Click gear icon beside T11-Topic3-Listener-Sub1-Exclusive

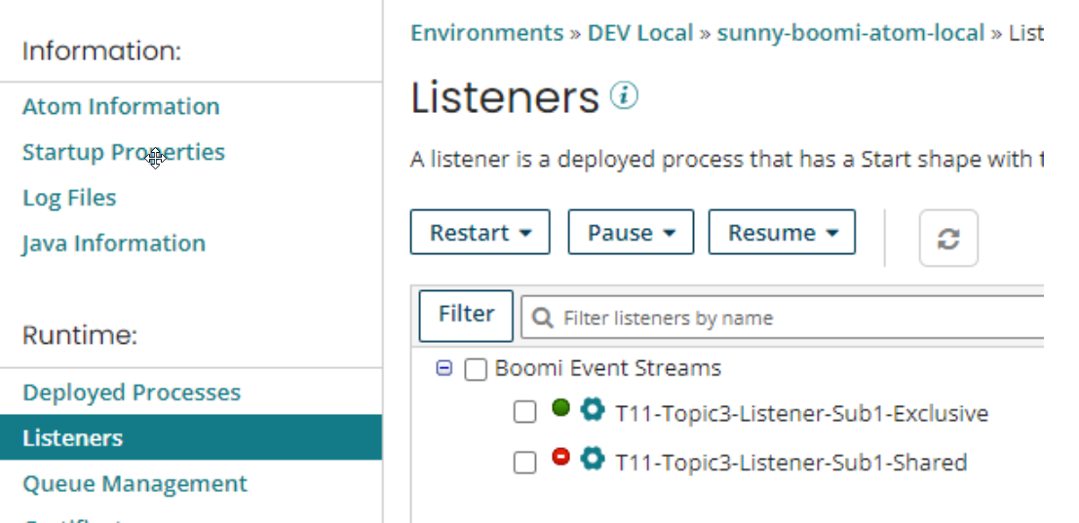592,410
